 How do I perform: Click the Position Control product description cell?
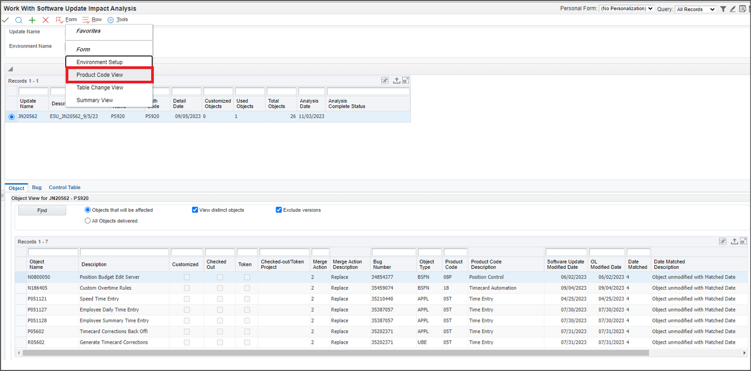506,277
